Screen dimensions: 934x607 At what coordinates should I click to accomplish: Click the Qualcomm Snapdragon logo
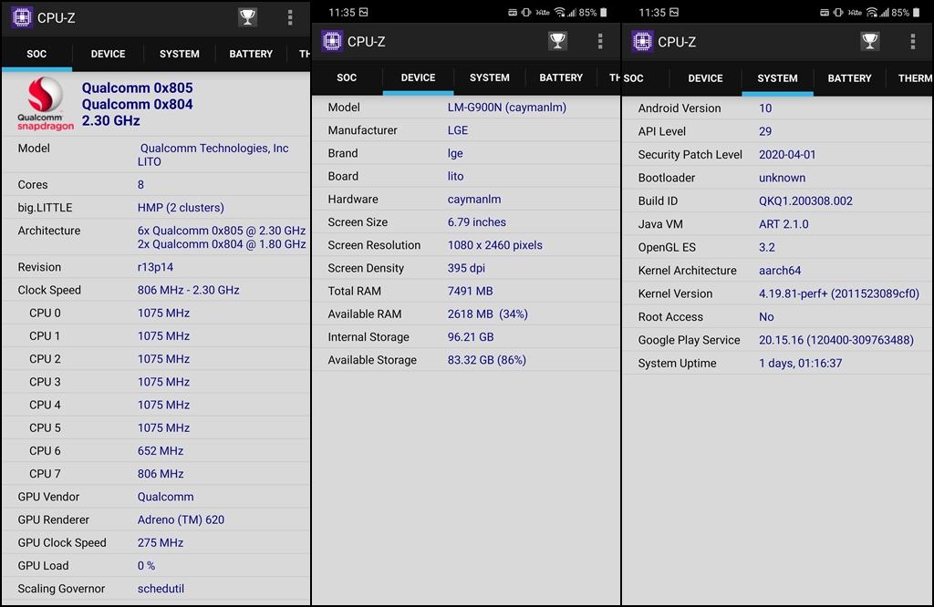[46, 104]
